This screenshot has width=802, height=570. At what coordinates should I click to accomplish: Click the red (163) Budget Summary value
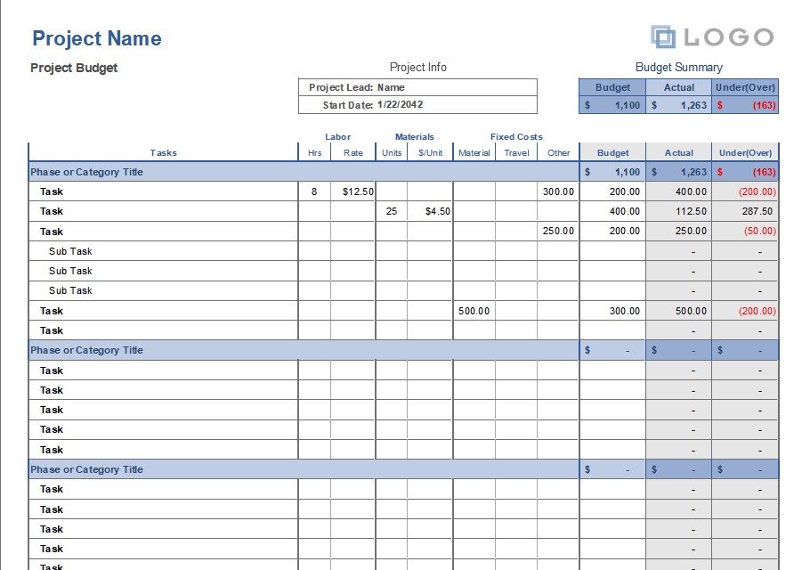(x=764, y=105)
